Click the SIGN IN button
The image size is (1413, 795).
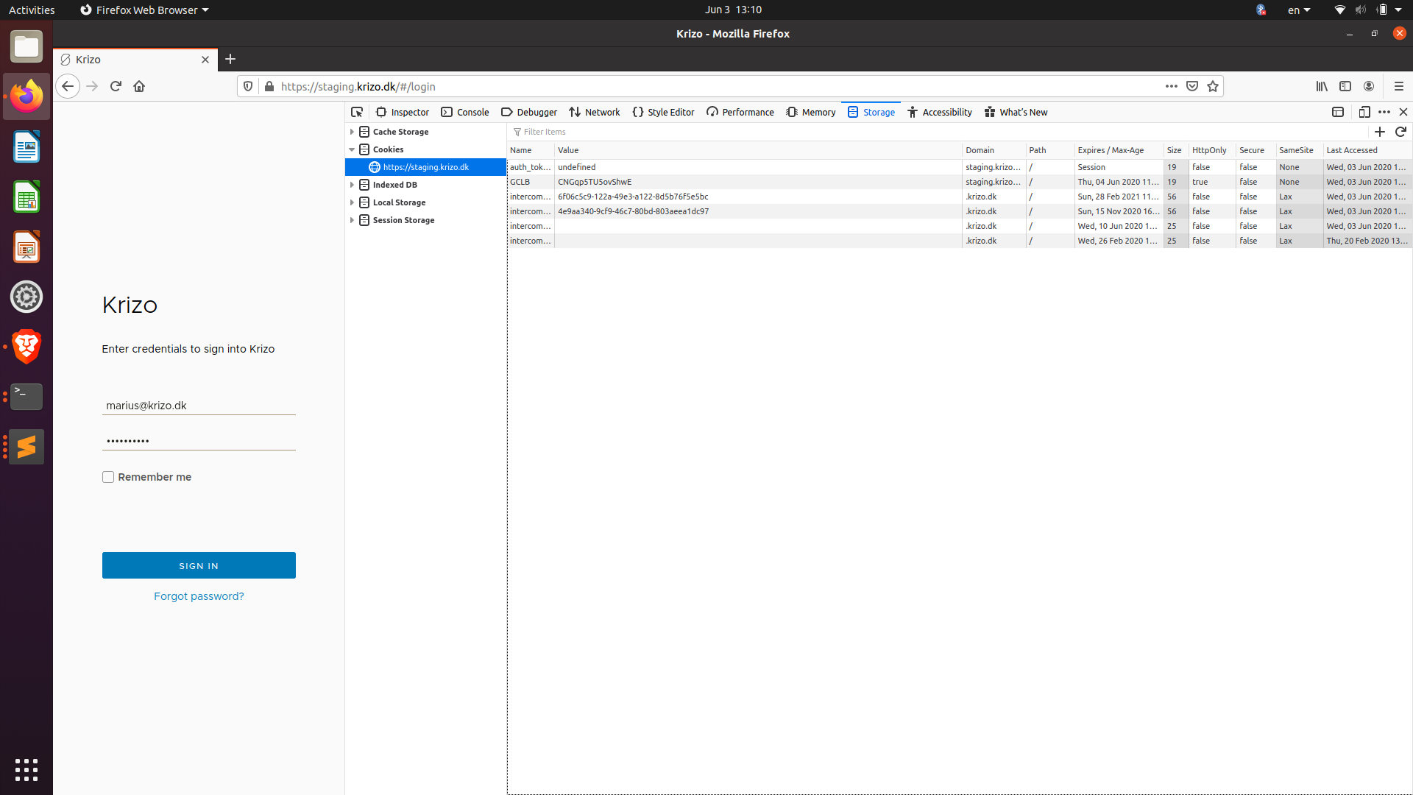(x=199, y=565)
